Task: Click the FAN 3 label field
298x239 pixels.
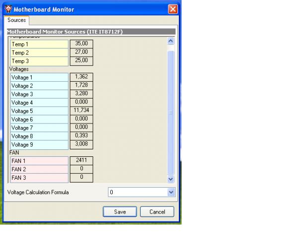Action: (39, 178)
